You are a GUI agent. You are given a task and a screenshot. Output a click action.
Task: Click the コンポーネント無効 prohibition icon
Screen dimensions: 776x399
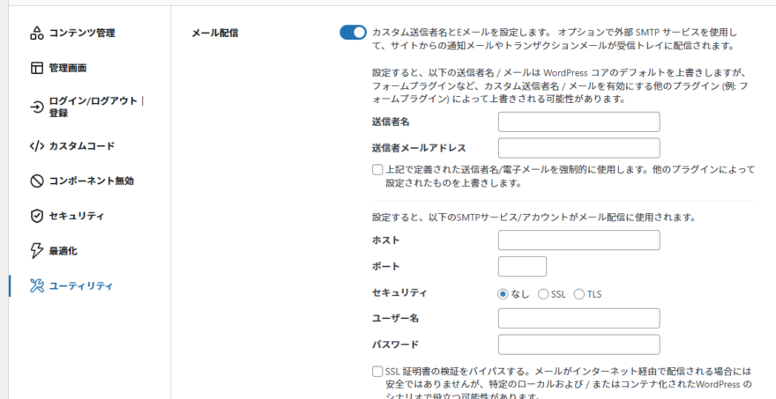point(36,181)
